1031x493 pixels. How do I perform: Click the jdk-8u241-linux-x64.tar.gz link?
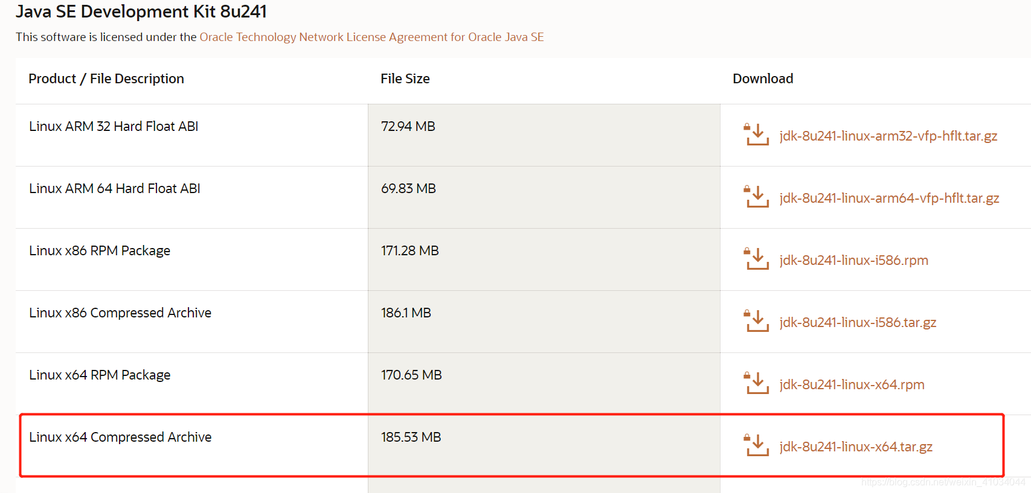pyautogui.click(x=856, y=447)
